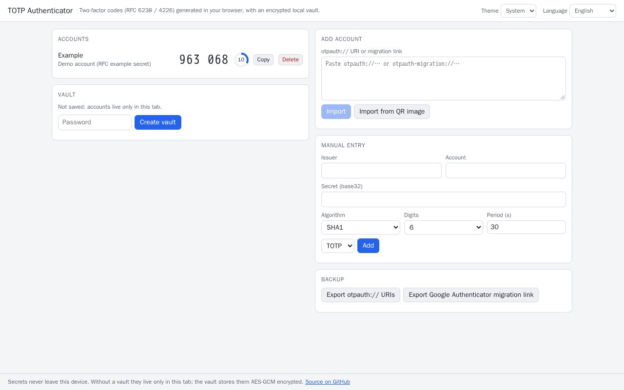Click the MANUAL ENTRY heading
This screenshot has width=624, height=390.
coord(343,145)
